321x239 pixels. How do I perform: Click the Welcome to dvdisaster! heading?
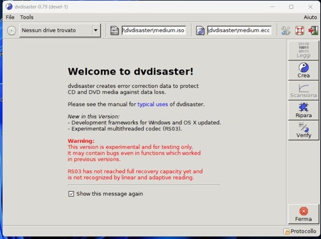click(131, 71)
